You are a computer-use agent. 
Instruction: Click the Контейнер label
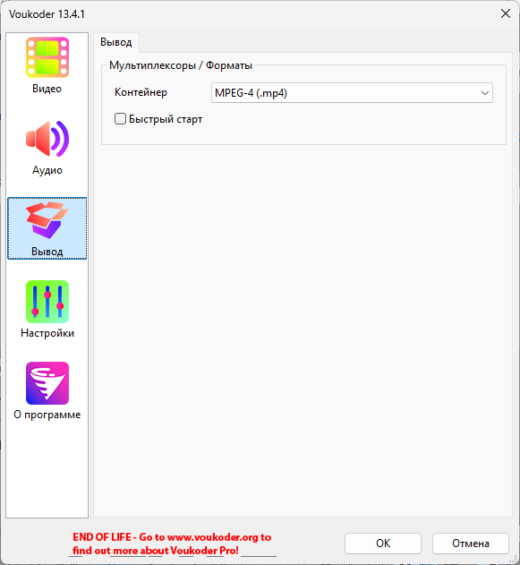click(x=141, y=92)
